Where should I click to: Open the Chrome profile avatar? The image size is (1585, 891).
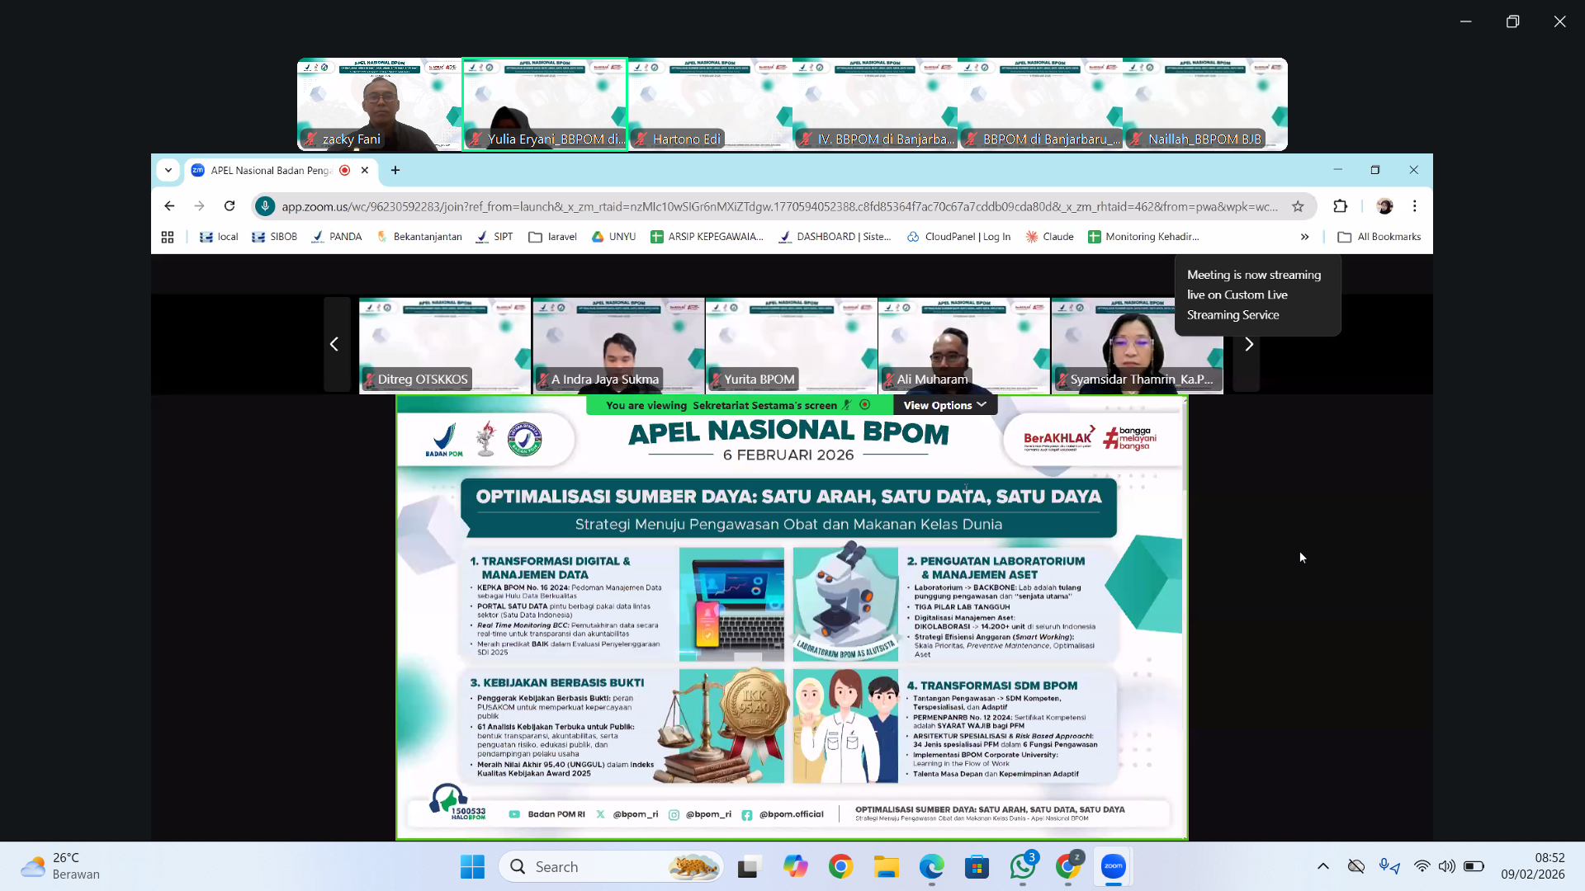click(1384, 206)
